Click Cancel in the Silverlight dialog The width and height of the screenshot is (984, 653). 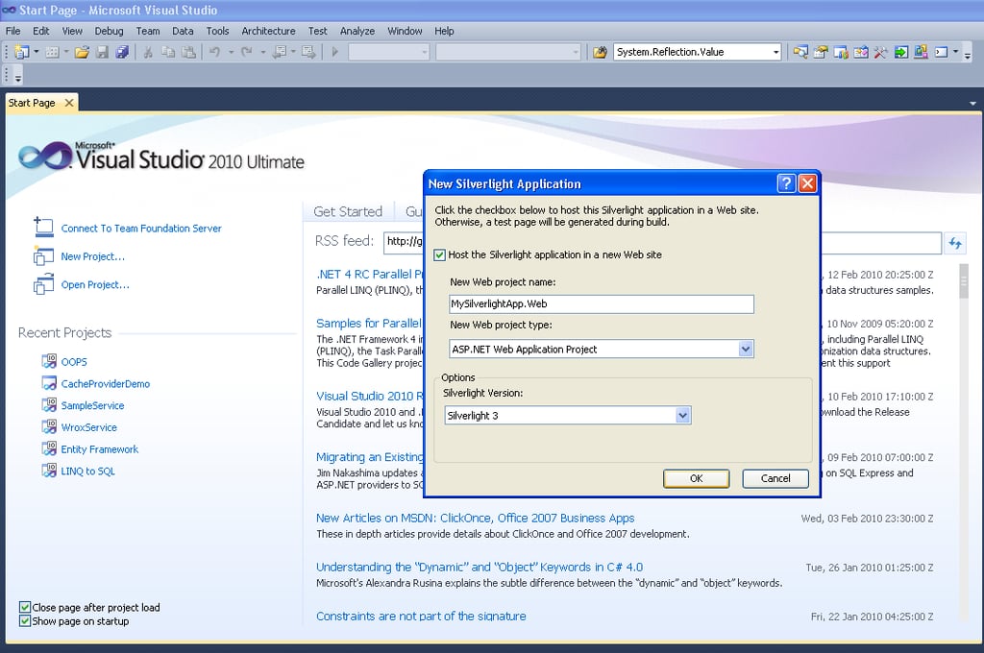click(x=775, y=478)
